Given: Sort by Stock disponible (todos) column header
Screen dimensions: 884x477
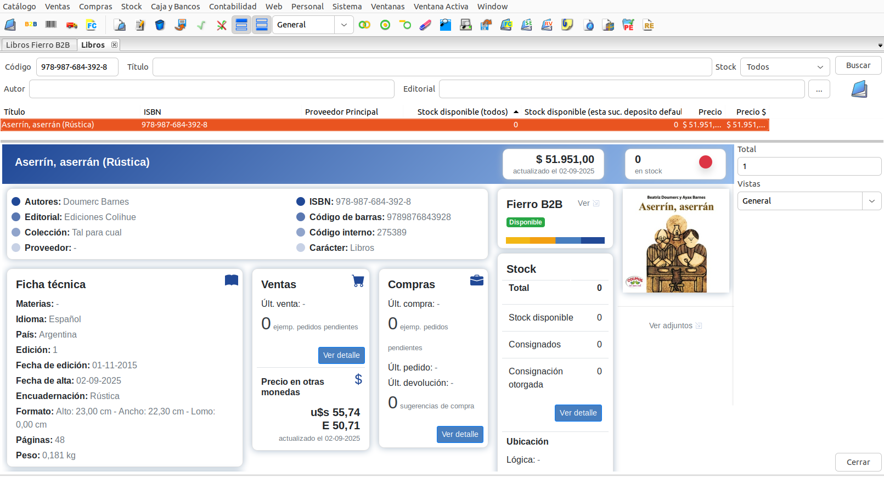Looking at the screenshot, I should point(463,112).
